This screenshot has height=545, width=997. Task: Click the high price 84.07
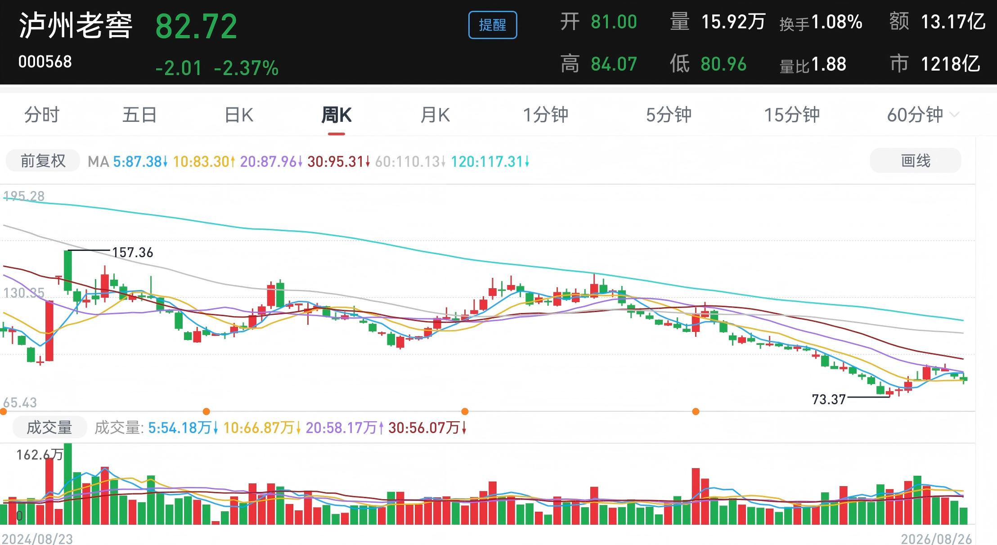click(614, 64)
